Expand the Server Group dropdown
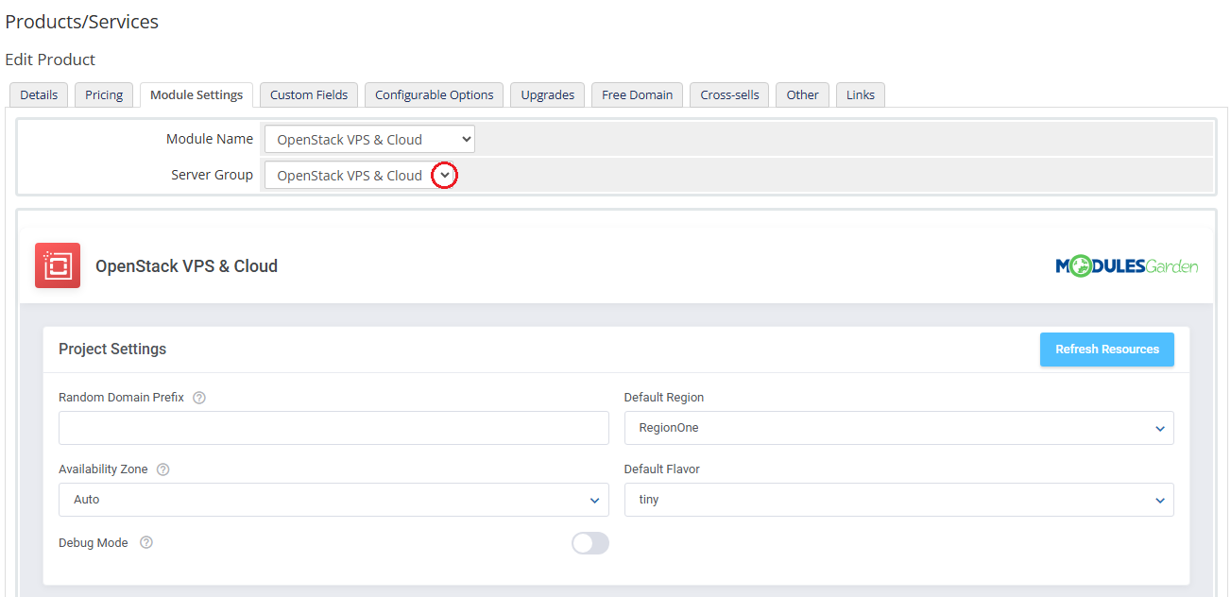The height and width of the screenshot is (597, 1230). pyautogui.click(x=369, y=176)
